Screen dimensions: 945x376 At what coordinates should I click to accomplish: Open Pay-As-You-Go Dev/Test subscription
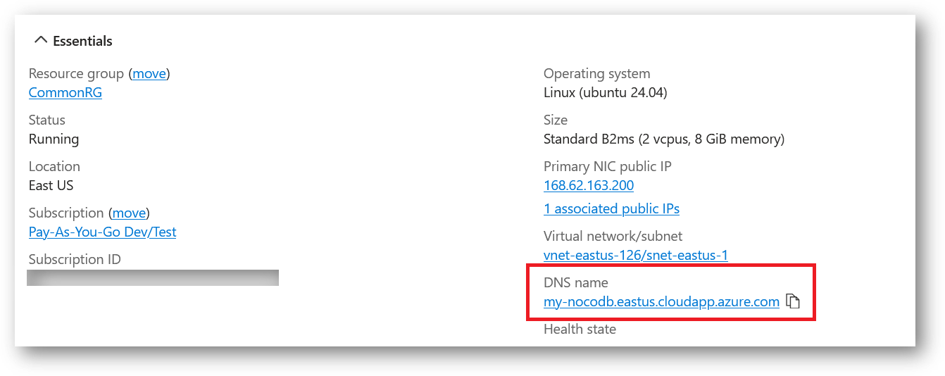[103, 232]
